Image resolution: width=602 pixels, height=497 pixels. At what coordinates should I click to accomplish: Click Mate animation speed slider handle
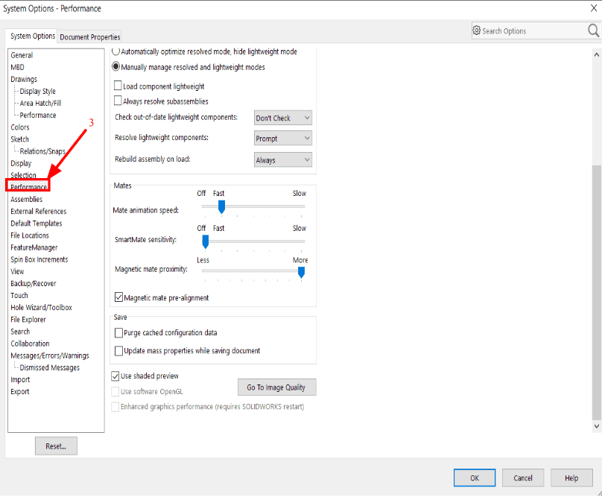pyautogui.click(x=221, y=206)
